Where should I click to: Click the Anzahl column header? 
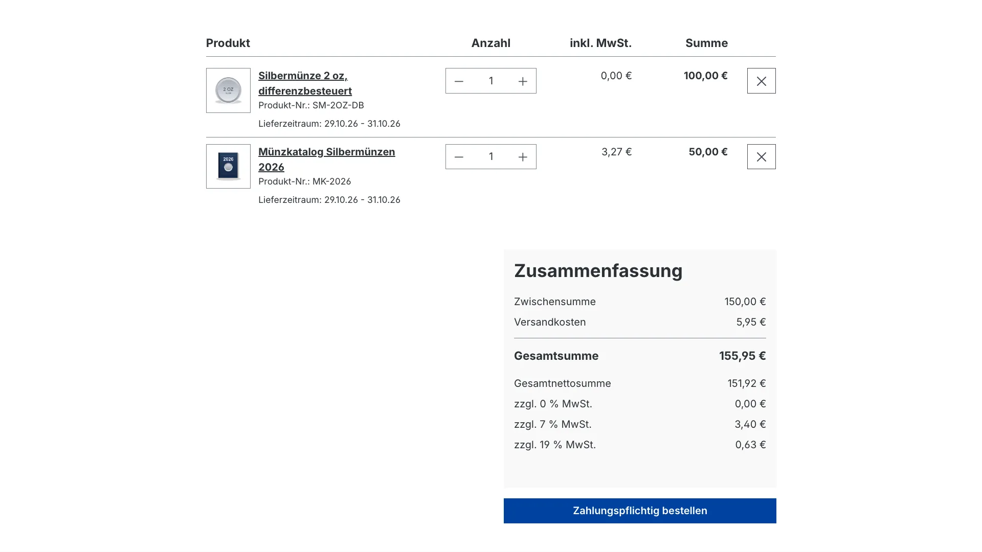490,43
